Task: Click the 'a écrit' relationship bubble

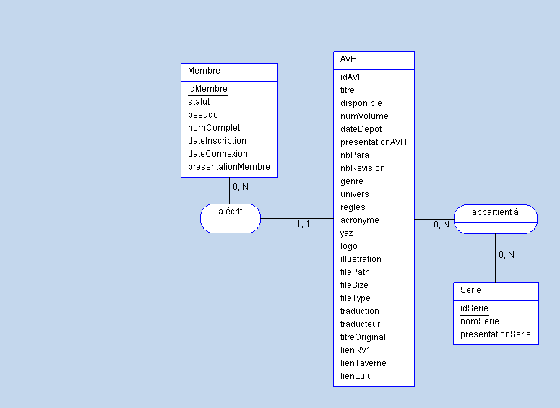Action: point(230,212)
